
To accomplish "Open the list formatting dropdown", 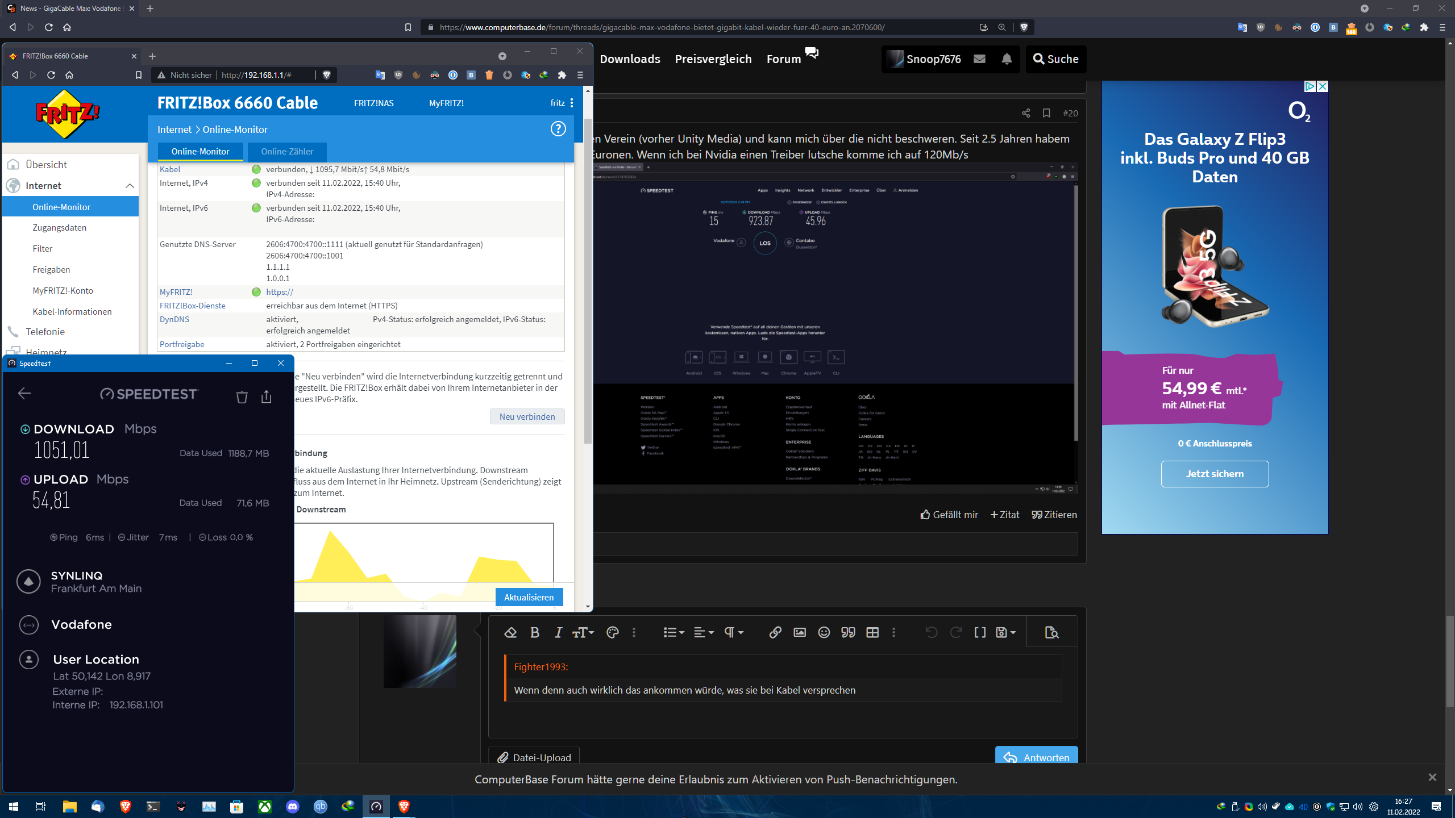I will [x=674, y=632].
